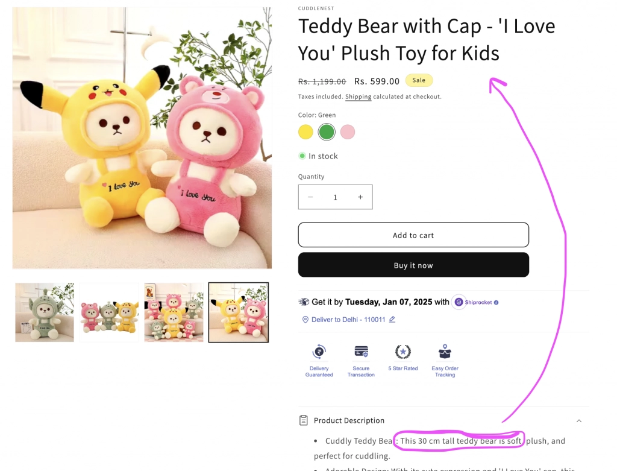Increase quantity with the plus button
The image size is (617, 471).
(x=360, y=197)
